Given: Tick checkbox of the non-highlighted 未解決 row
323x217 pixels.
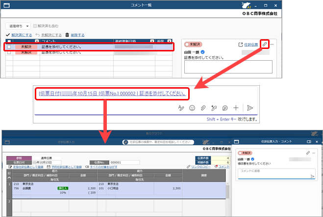Looking at the screenshot, I should coord(9,52).
